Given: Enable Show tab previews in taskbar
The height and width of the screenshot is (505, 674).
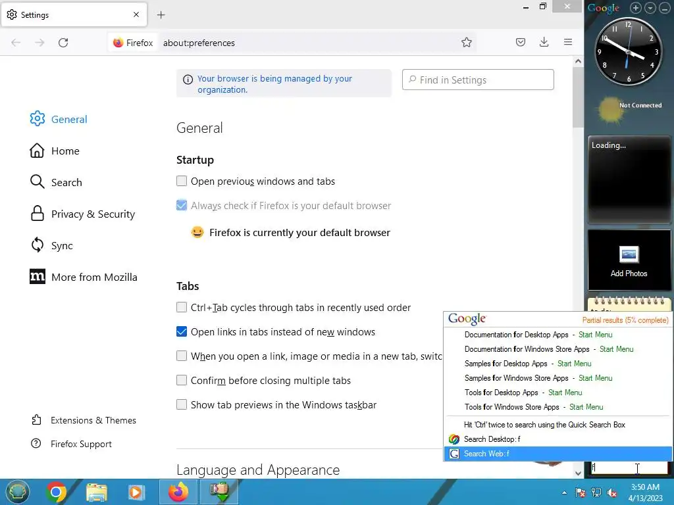Looking at the screenshot, I should click(182, 404).
